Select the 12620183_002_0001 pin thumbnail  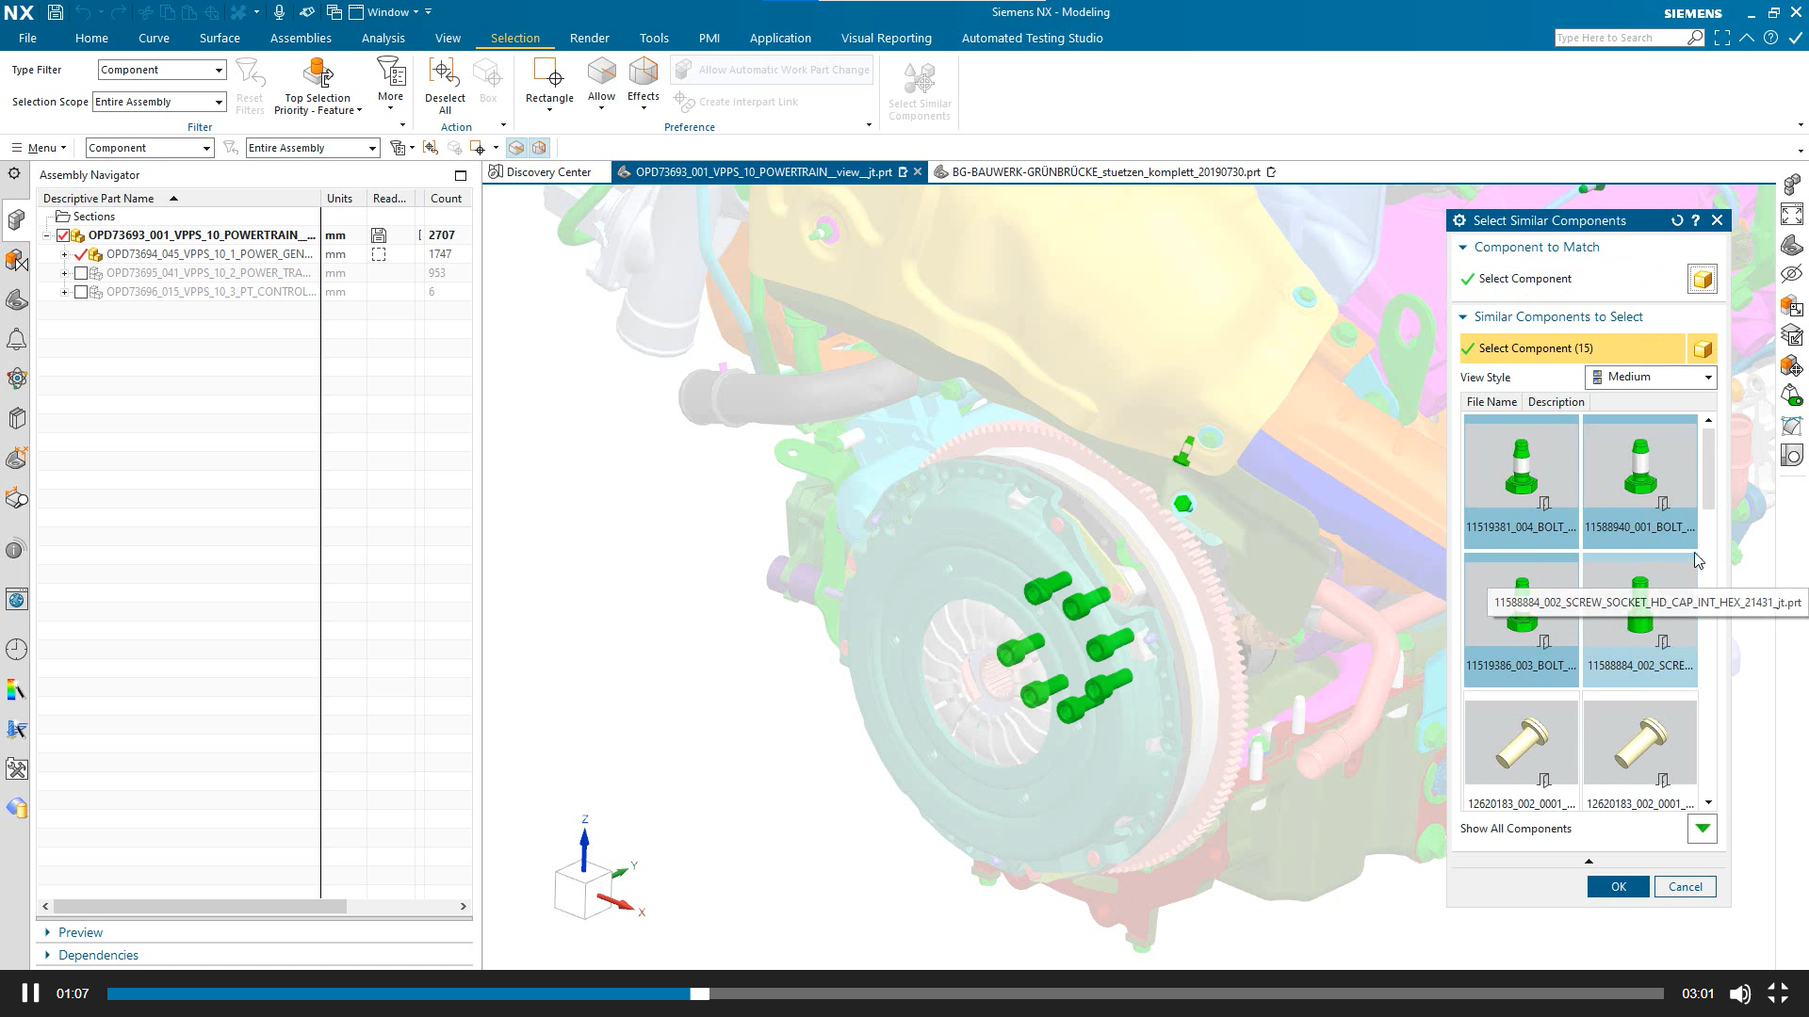1521,744
